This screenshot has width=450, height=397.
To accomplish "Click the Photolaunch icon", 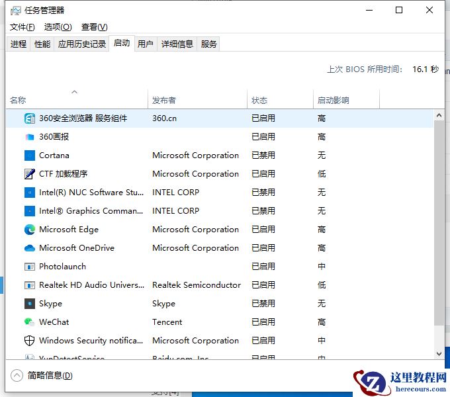I will pyautogui.click(x=30, y=267).
